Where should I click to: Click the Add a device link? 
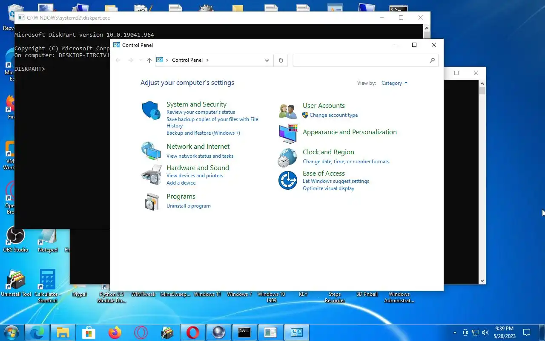(181, 183)
